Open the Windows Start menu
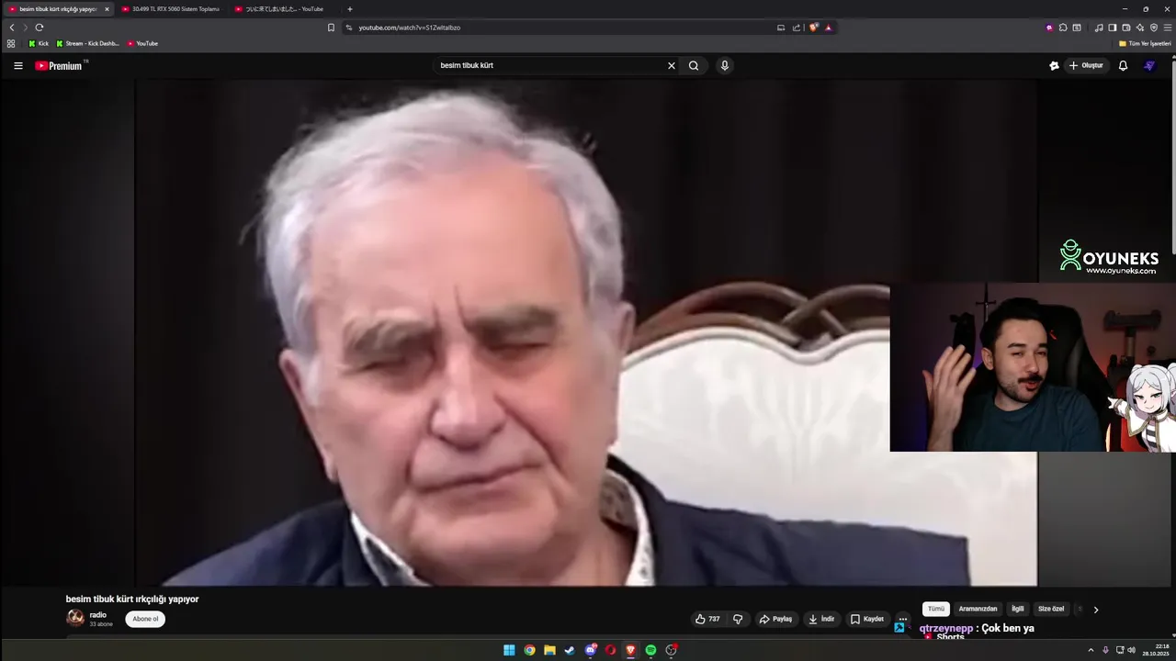This screenshot has width=1176, height=661. (x=509, y=650)
